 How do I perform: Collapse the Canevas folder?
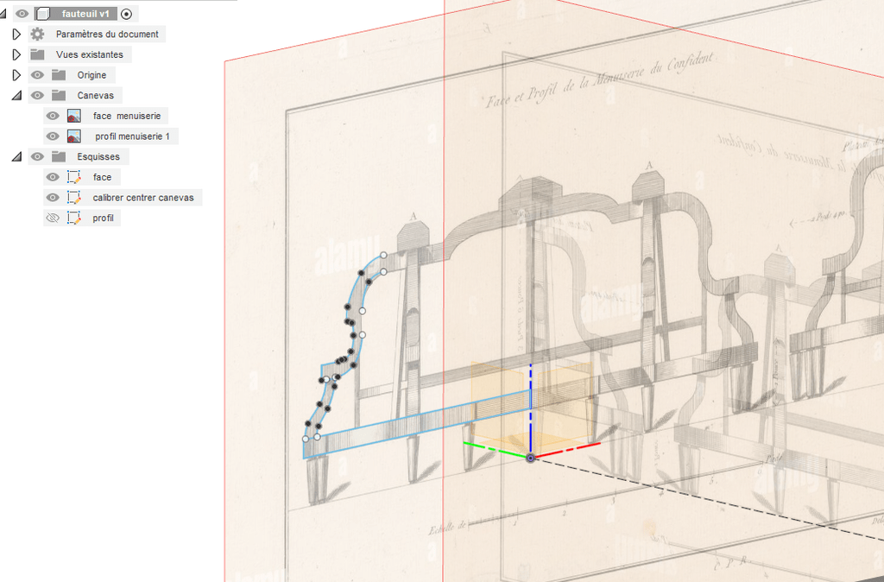click(x=17, y=96)
